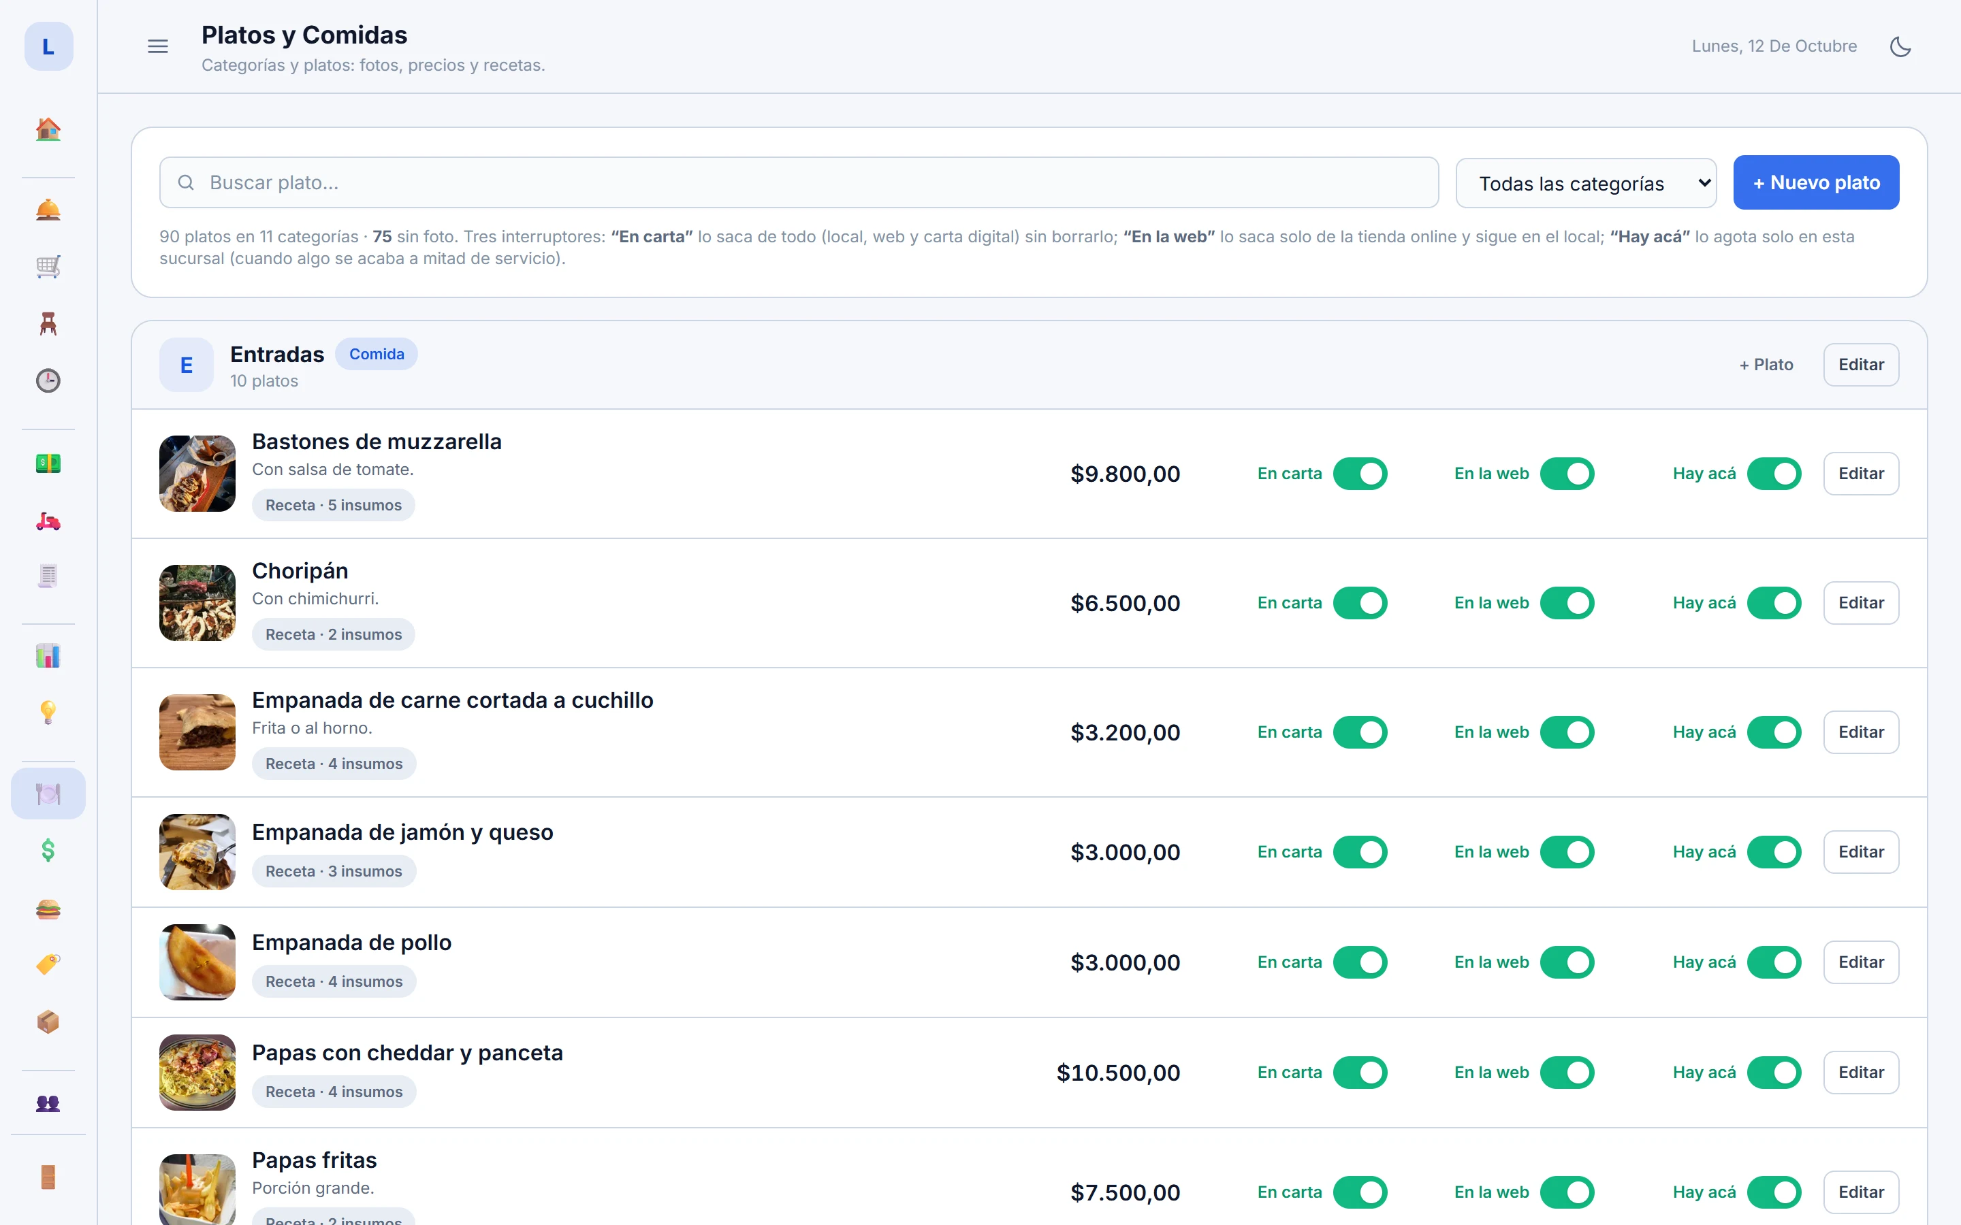Select the chair tables sidebar icon
Image resolution: width=1961 pixels, height=1225 pixels.
pyautogui.click(x=48, y=323)
